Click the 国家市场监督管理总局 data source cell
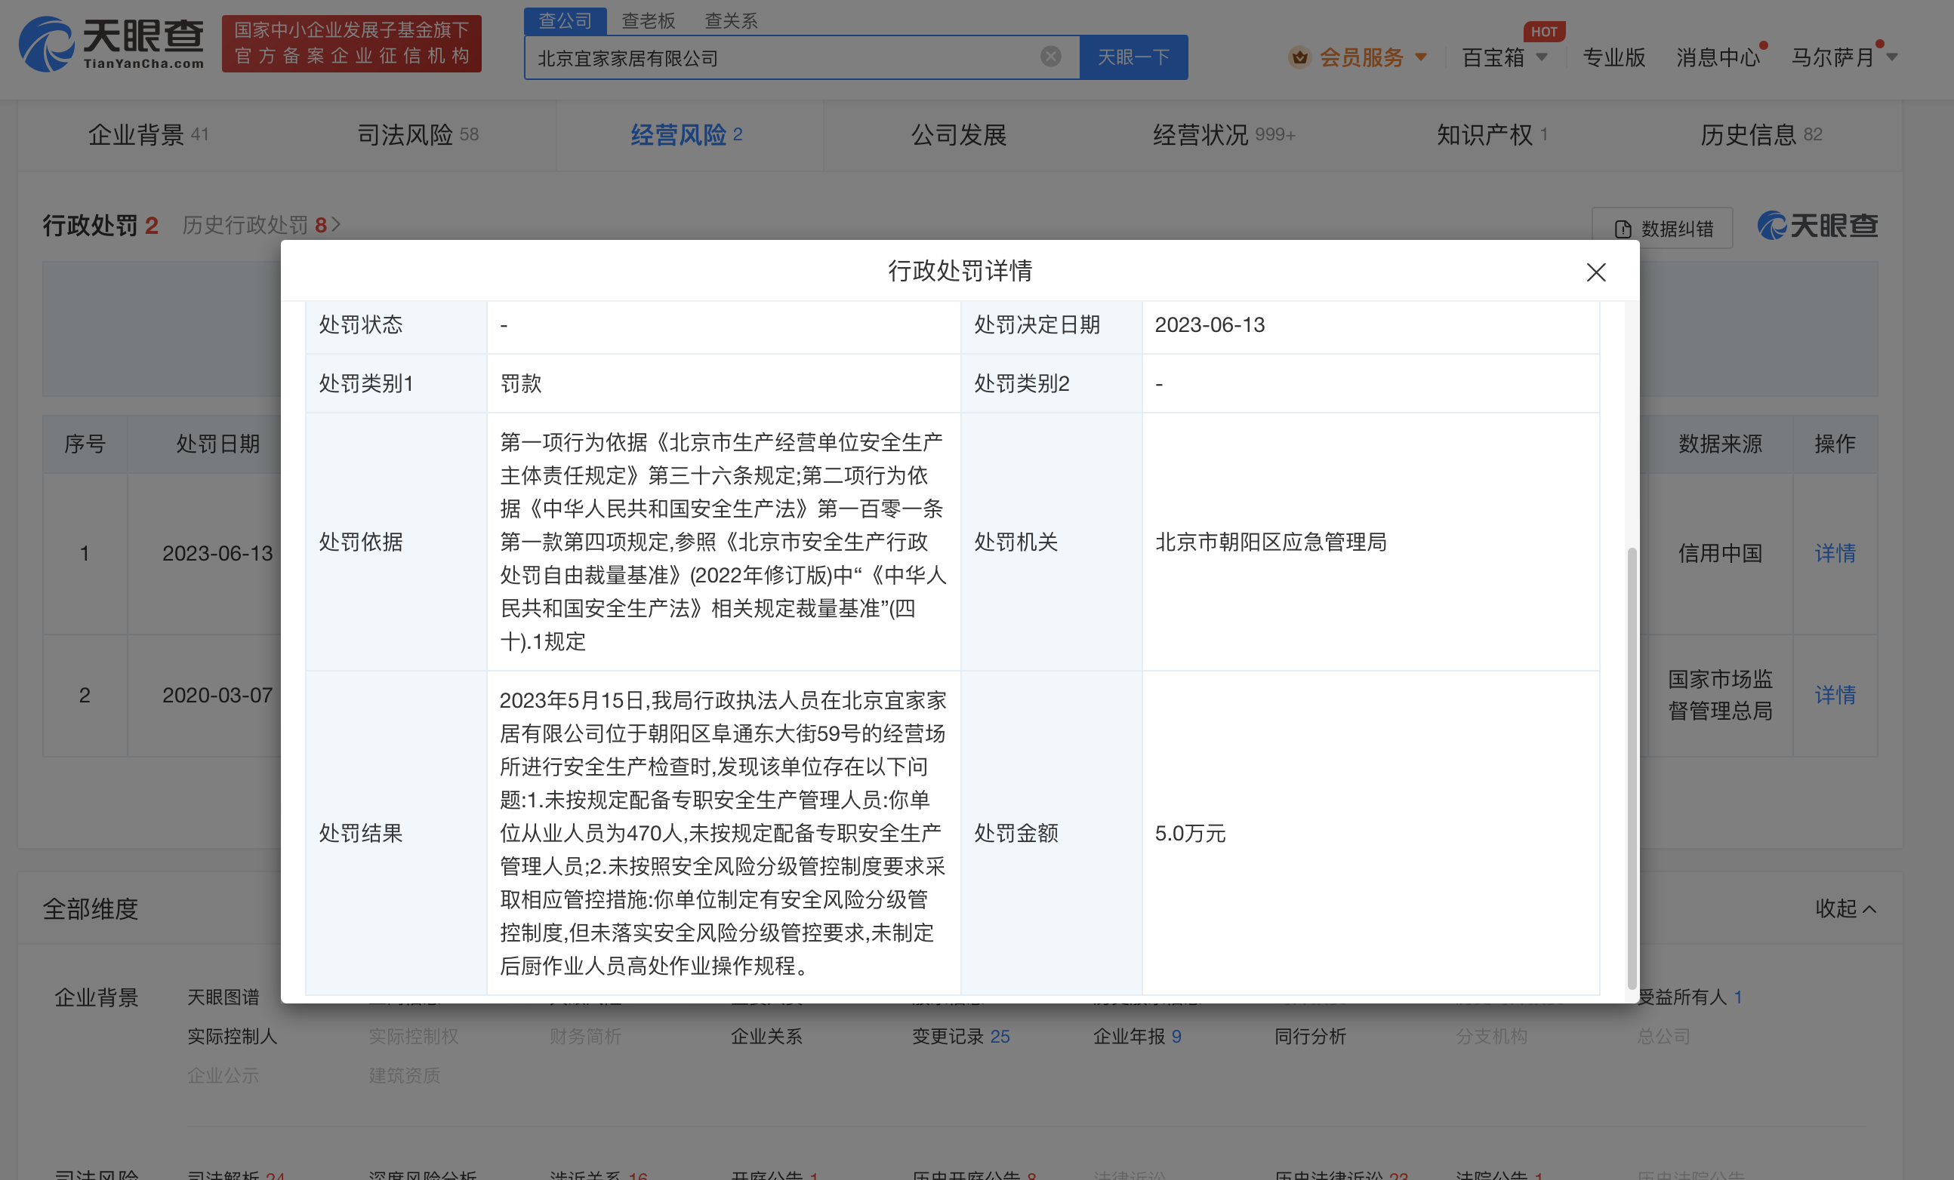Viewport: 1954px width, 1180px height. click(1719, 695)
